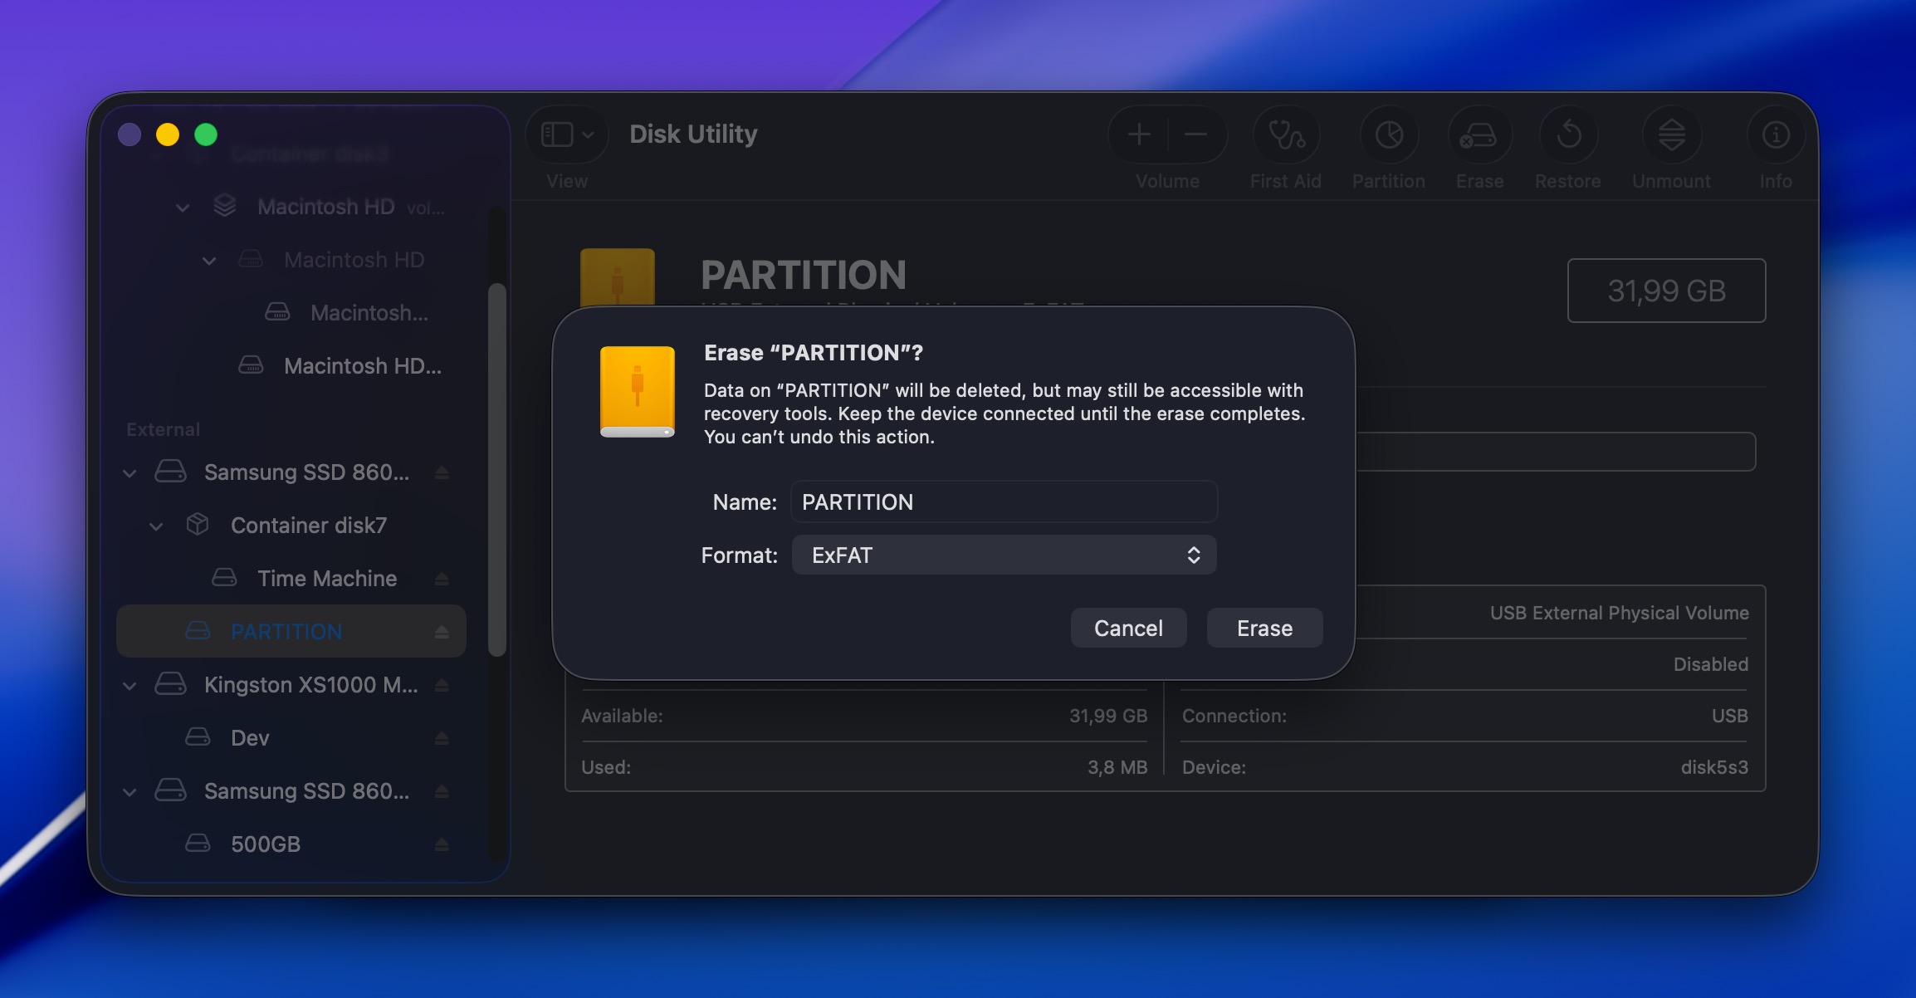The image size is (1916, 998).
Task: Collapse the Container disk7 tree
Action: pyautogui.click(x=154, y=525)
